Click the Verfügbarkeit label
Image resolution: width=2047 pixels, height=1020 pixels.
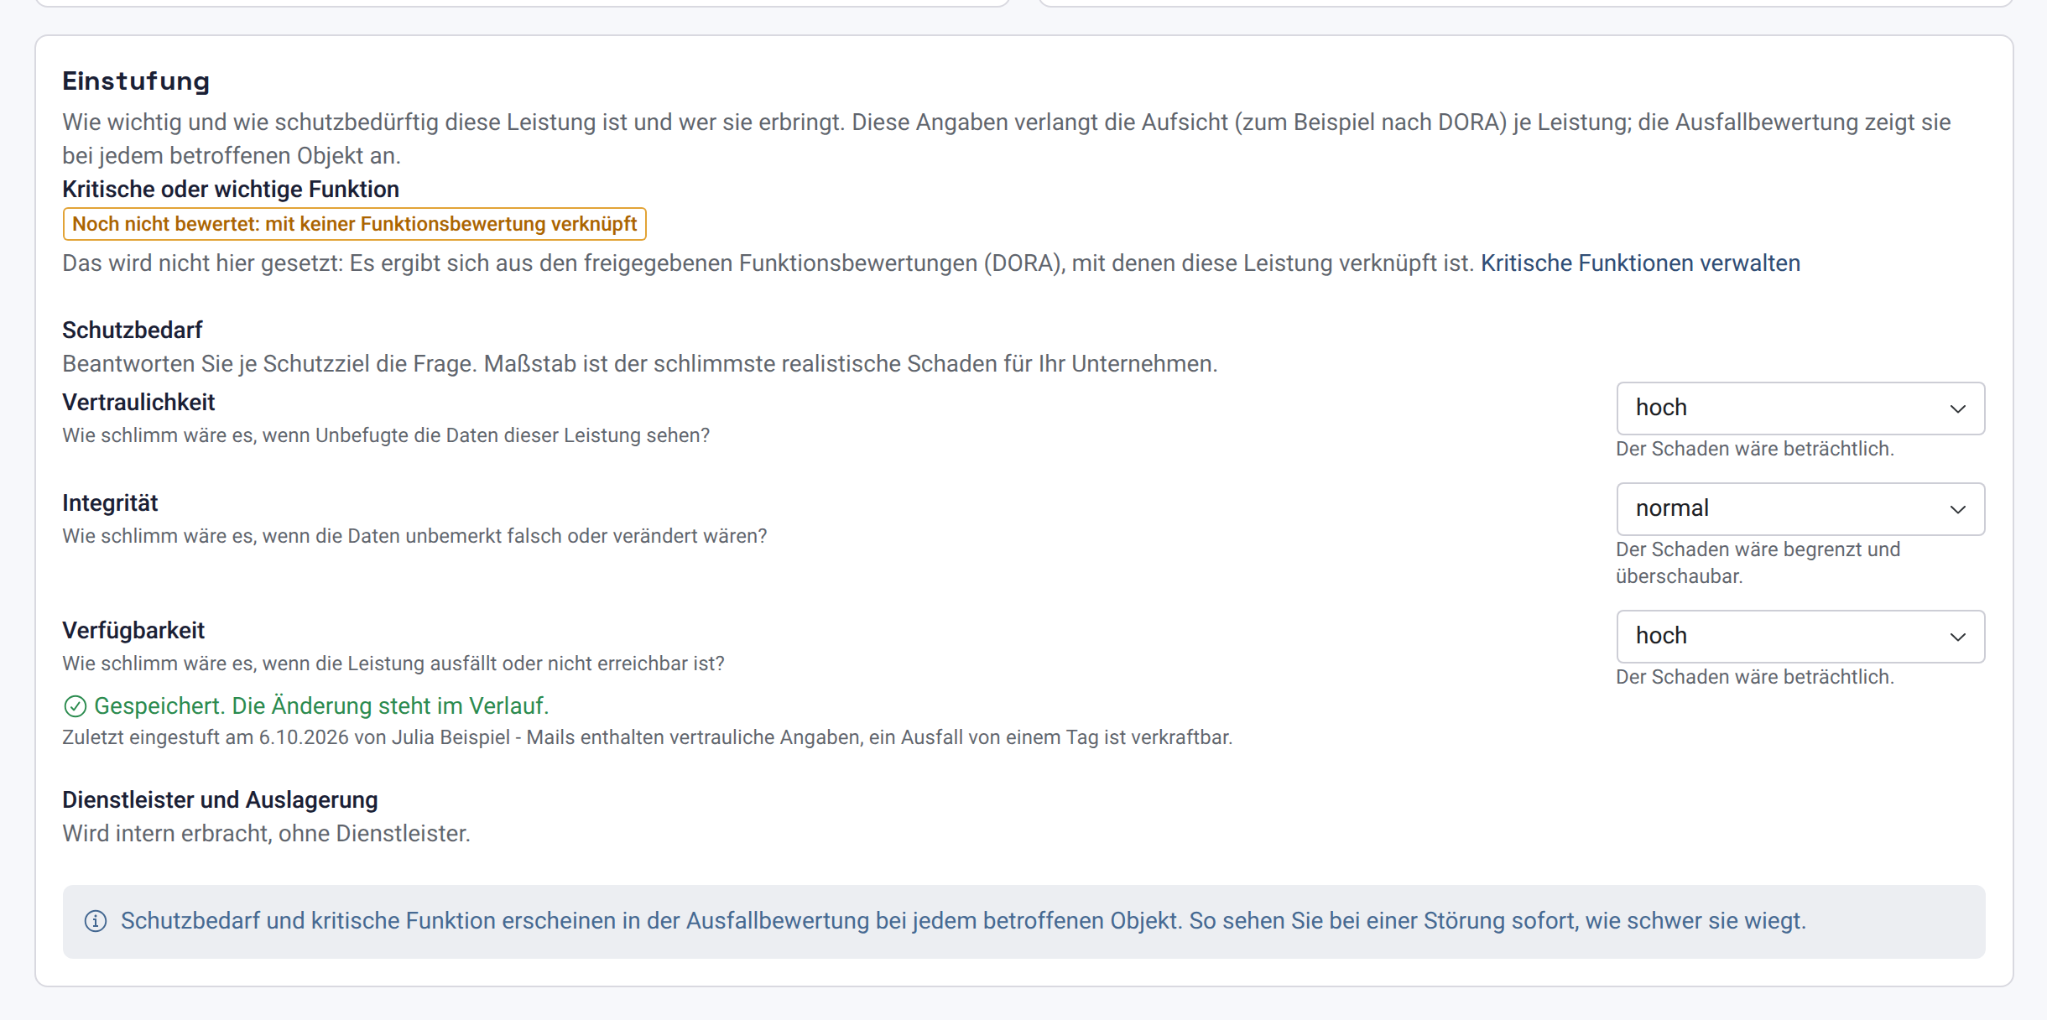pos(133,631)
